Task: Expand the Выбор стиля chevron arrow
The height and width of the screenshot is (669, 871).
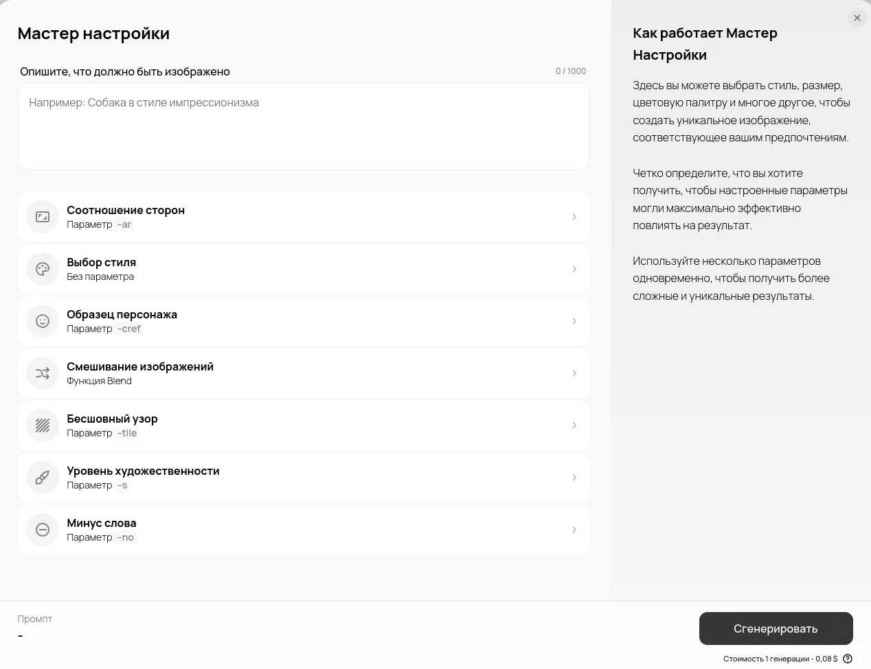Action: pyautogui.click(x=574, y=269)
